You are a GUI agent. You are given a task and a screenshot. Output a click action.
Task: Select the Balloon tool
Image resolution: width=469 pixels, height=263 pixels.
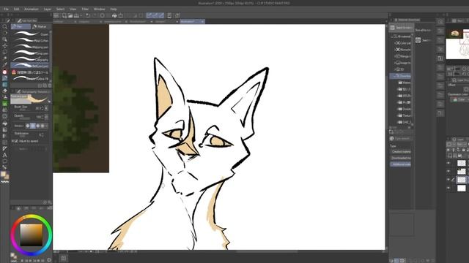pyautogui.click(x=5, y=161)
